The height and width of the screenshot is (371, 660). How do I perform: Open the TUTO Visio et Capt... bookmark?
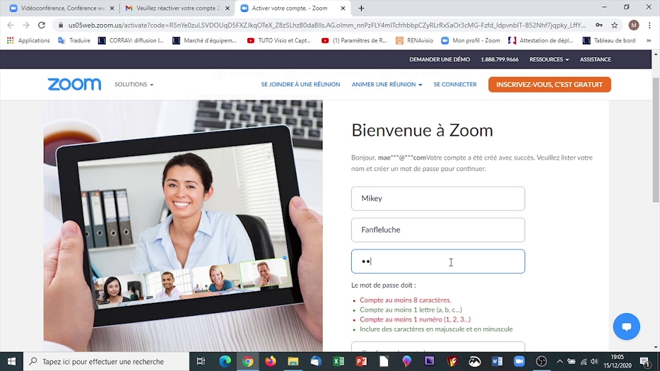point(279,40)
